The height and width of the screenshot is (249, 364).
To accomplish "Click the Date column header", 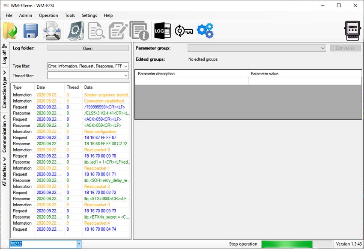I will (49, 87).
